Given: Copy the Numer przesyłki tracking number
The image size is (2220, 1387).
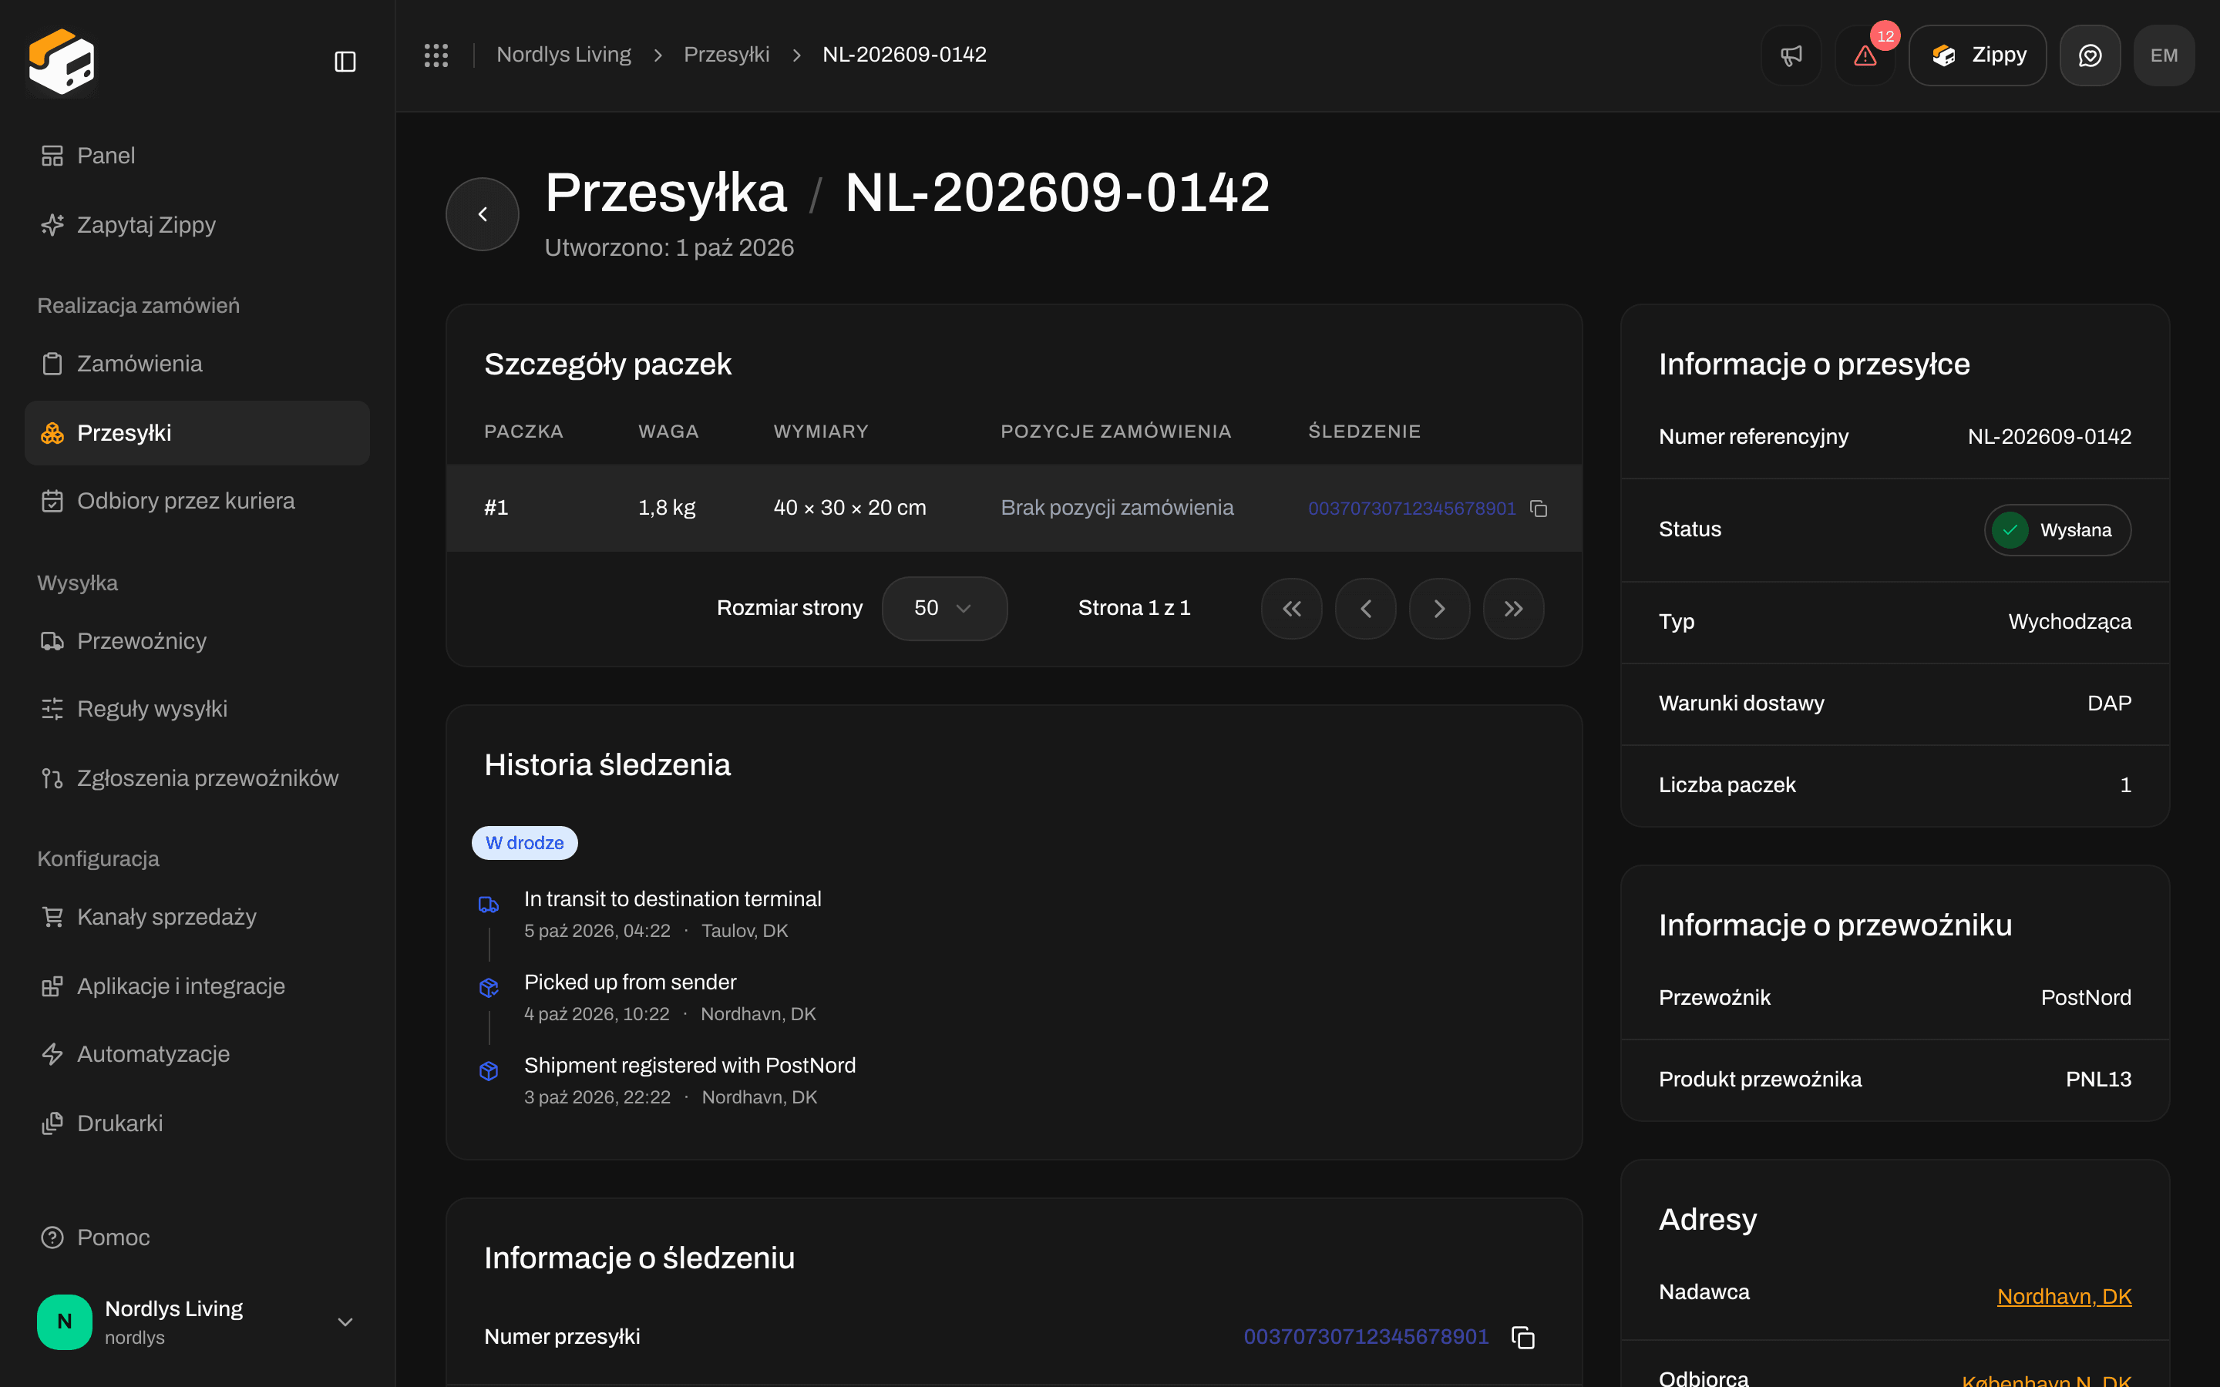Looking at the screenshot, I should 1523,1337.
